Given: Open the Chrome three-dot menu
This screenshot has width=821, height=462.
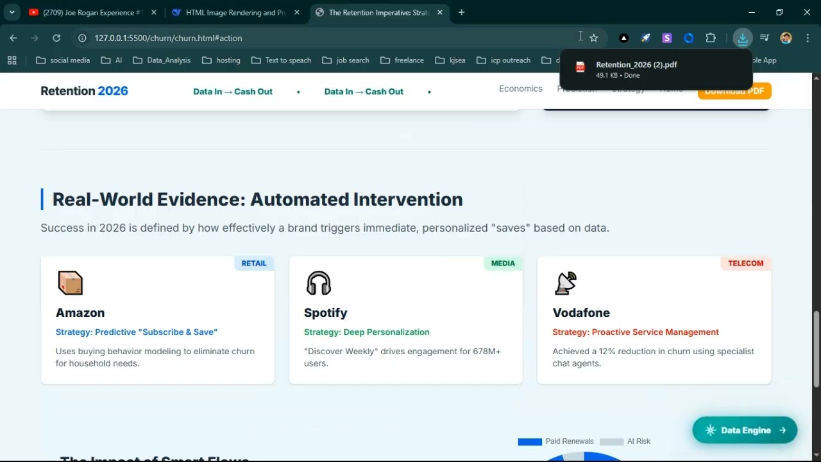Looking at the screenshot, I should coord(808,38).
